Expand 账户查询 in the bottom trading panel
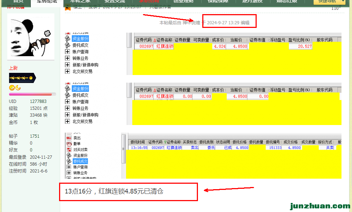 [69, 167]
